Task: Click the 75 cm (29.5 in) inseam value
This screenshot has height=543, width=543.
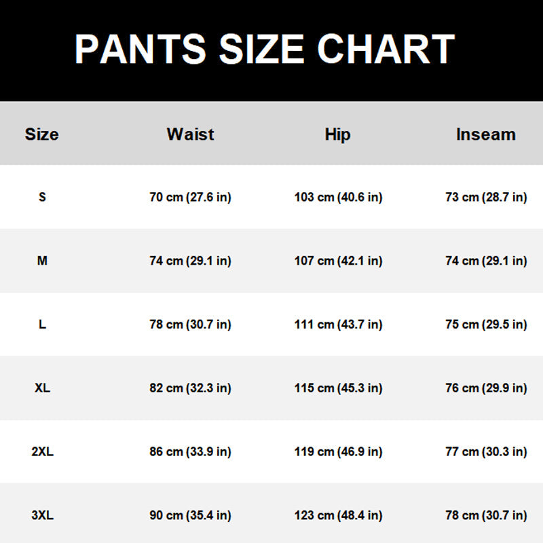Action: click(486, 324)
